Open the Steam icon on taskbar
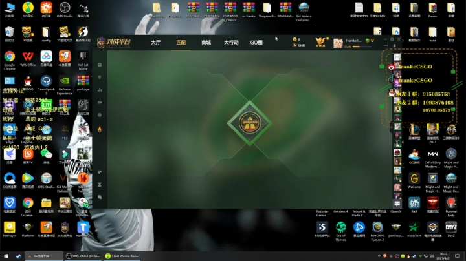 pyautogui.click(x=18, y=256)
